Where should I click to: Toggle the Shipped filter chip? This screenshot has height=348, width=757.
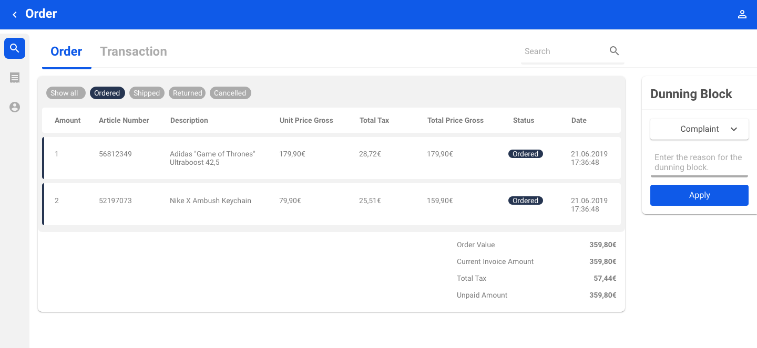point(147,93)
